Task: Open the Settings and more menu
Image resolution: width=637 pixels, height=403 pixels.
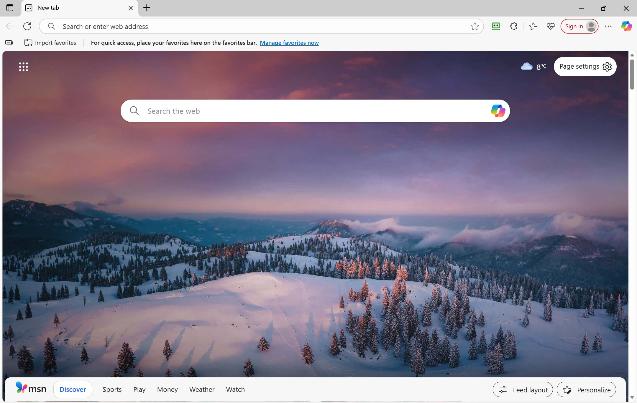Action: coord(608,26)
